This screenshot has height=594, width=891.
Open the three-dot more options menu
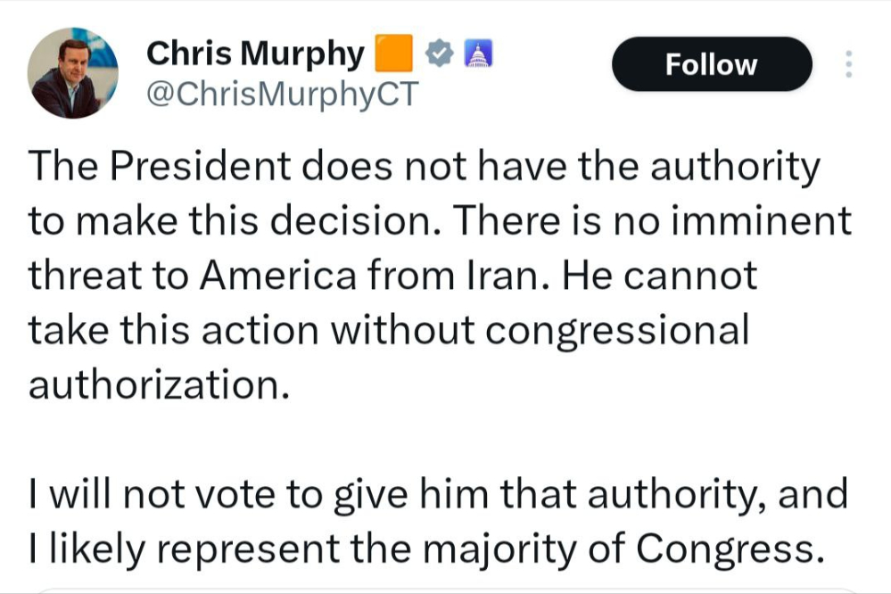click(x=848, y=63)
